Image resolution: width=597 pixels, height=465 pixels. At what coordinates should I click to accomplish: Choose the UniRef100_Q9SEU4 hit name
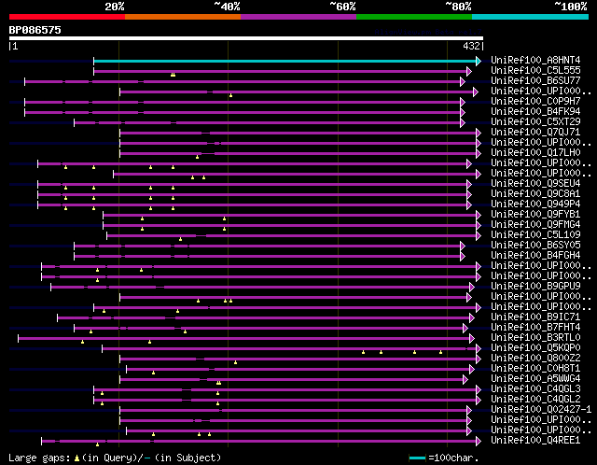535,184
